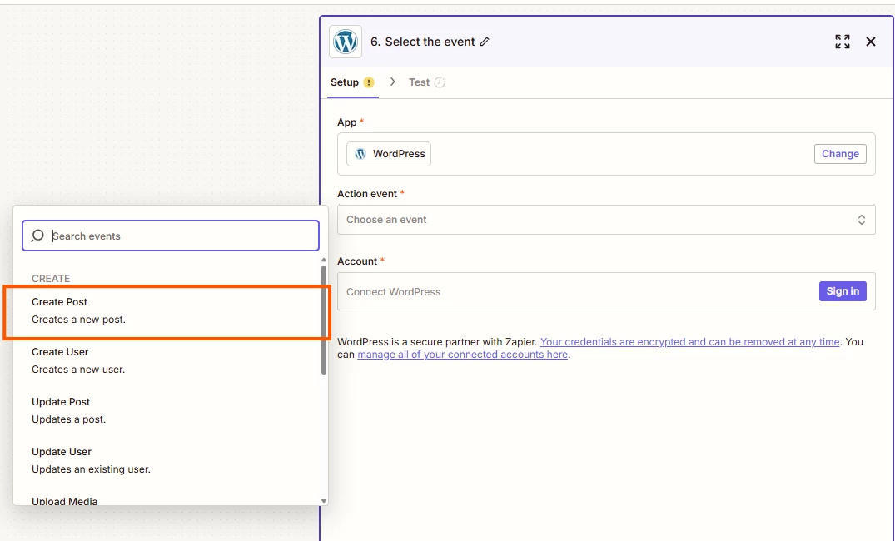This screenshot has width=895, height=541.
Task: Click the Connect WordPress account field
Action: pyautogui.click(x=606, y=291)
